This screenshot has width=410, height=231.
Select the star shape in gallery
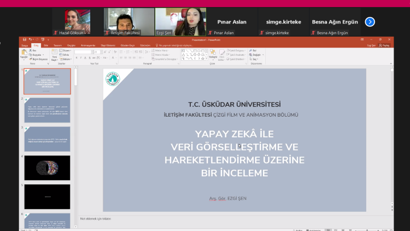[203, 59]
